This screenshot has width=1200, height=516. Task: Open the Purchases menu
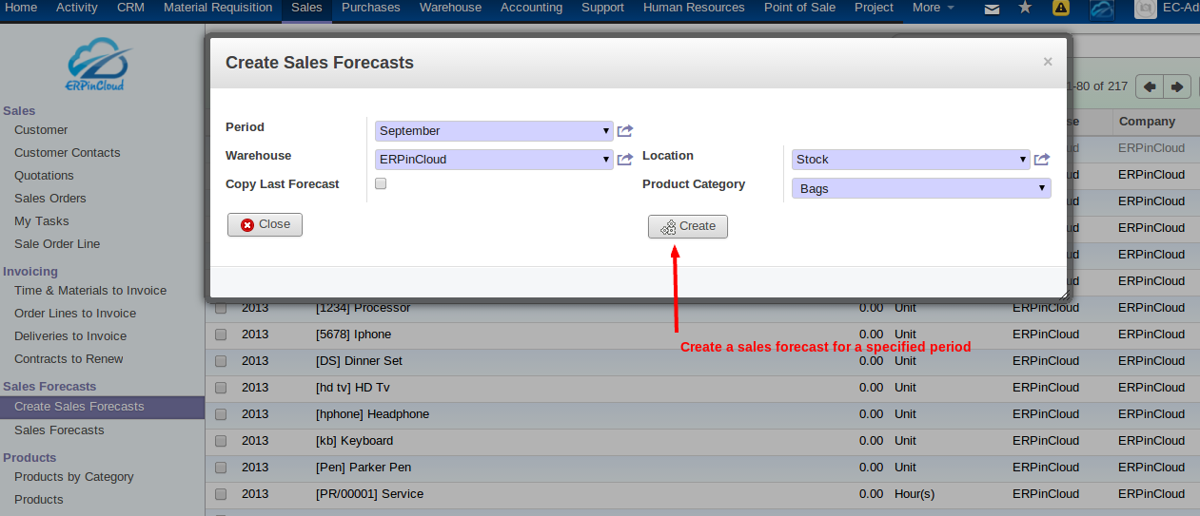coord(371,8)
